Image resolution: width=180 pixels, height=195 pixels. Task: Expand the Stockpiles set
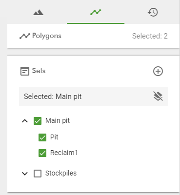coord(25,174)
